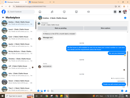Open the Chrome profile icon
This screenshot has width=130, height=98.
pos(124,6)
